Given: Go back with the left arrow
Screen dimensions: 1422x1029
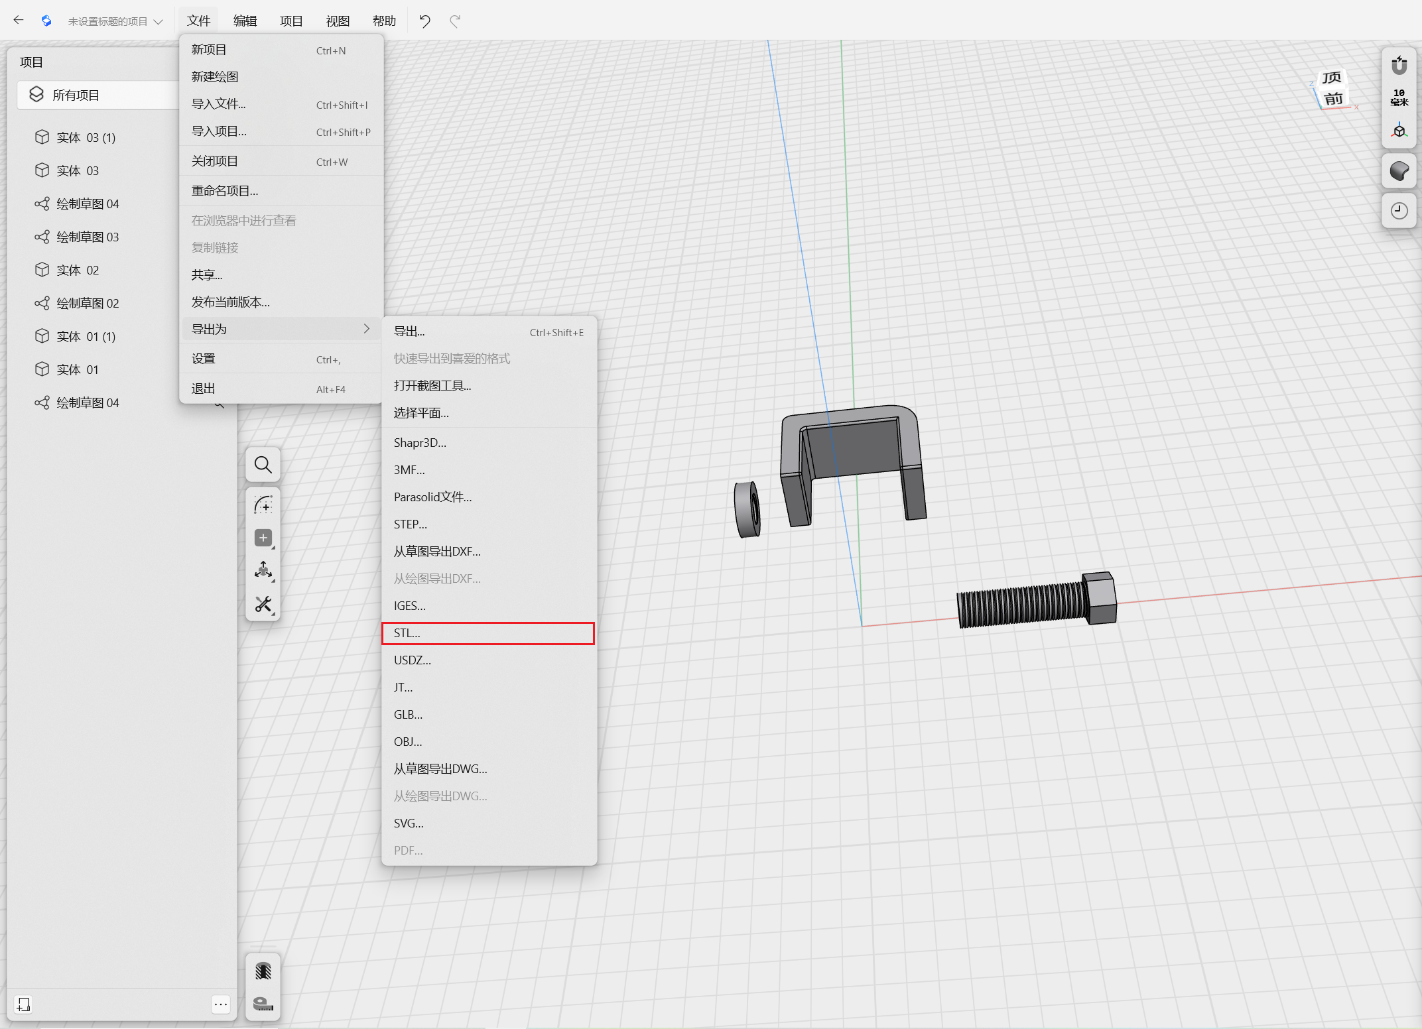Looking at the screenshot, I should (19, 21).
